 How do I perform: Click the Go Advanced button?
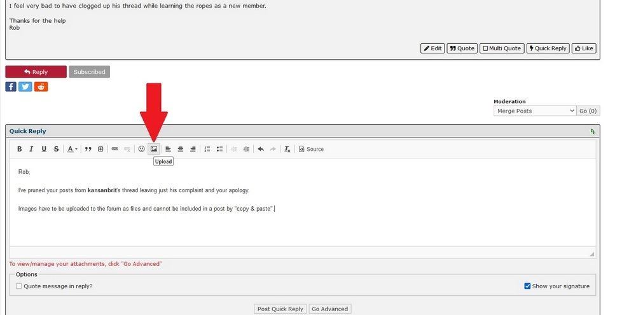tap(329, 309)
